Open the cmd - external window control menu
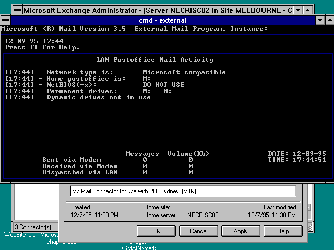Screen dimensions: 334x250 pyautogui.click(x=6, y=20)
